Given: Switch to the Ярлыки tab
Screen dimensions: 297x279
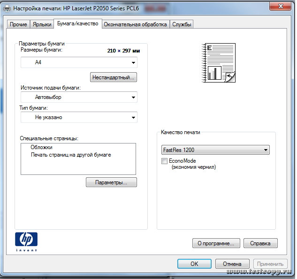Looking at the screenshot, I should click(x=42, y=24).
